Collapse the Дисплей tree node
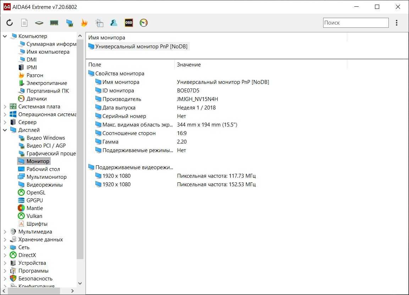This screenshot has width=409, height=295. 5,130
